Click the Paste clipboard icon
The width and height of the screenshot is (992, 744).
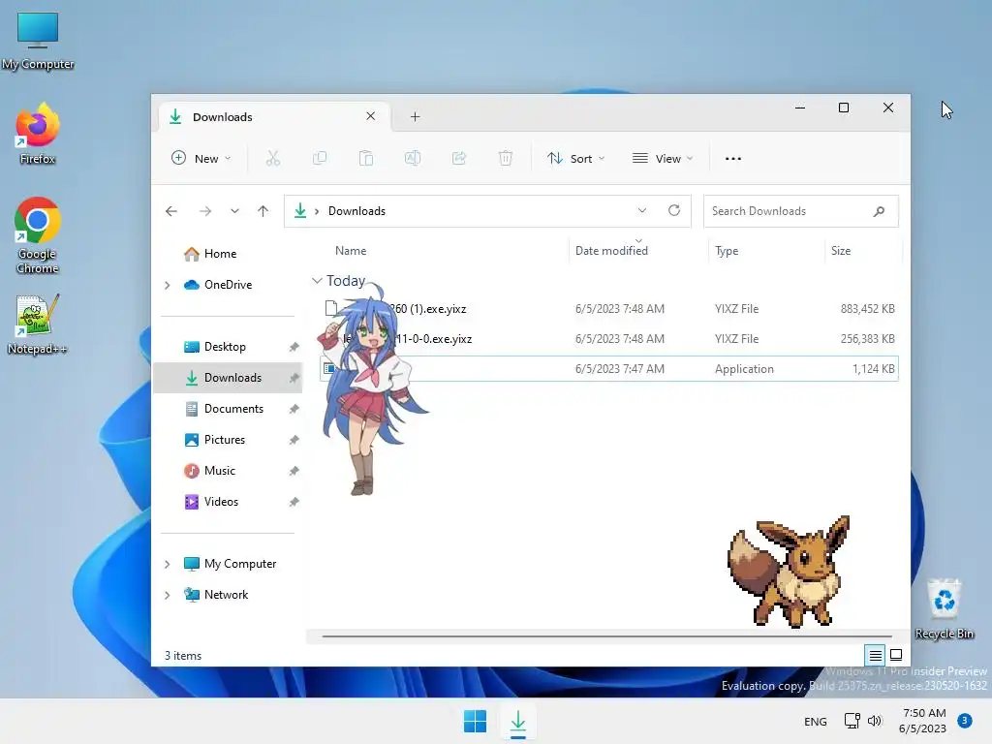point(365,158)
